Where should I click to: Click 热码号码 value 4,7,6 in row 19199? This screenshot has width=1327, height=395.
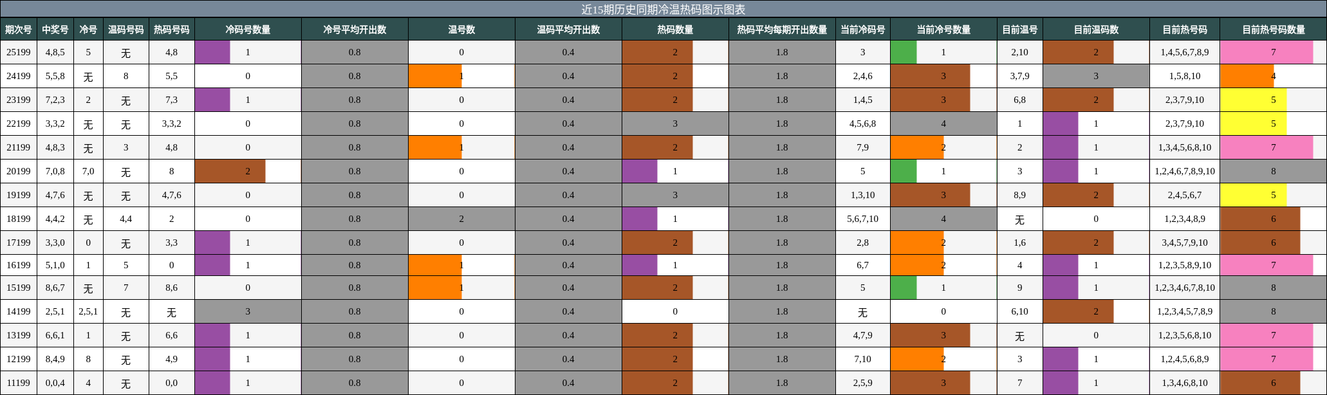click(x=172, y=195)
